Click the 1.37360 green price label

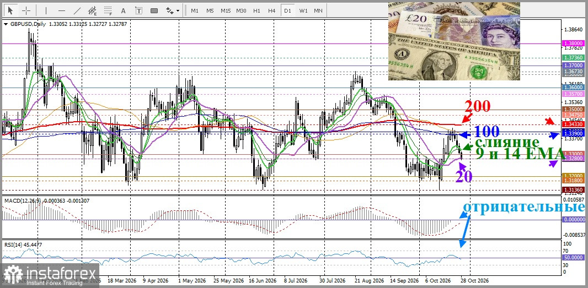(x=573, y=57)
